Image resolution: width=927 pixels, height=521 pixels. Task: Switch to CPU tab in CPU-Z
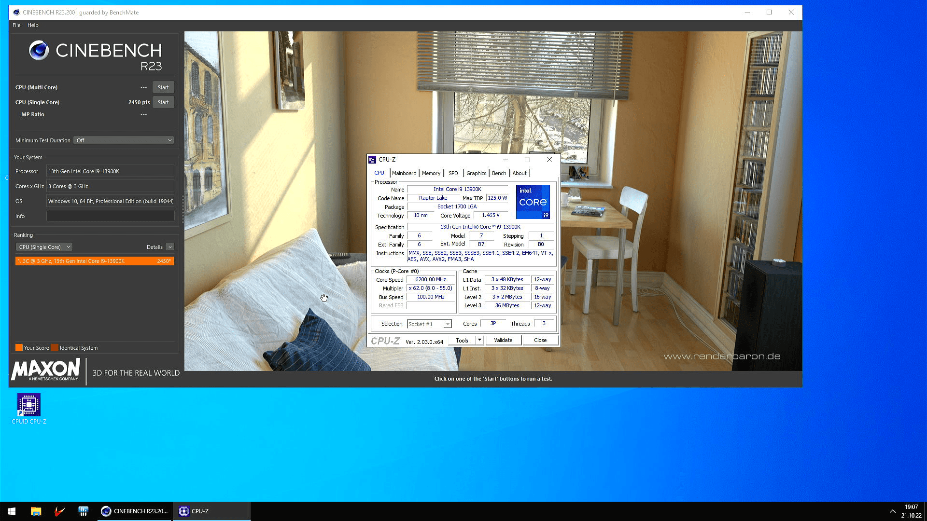coord(379,173)
